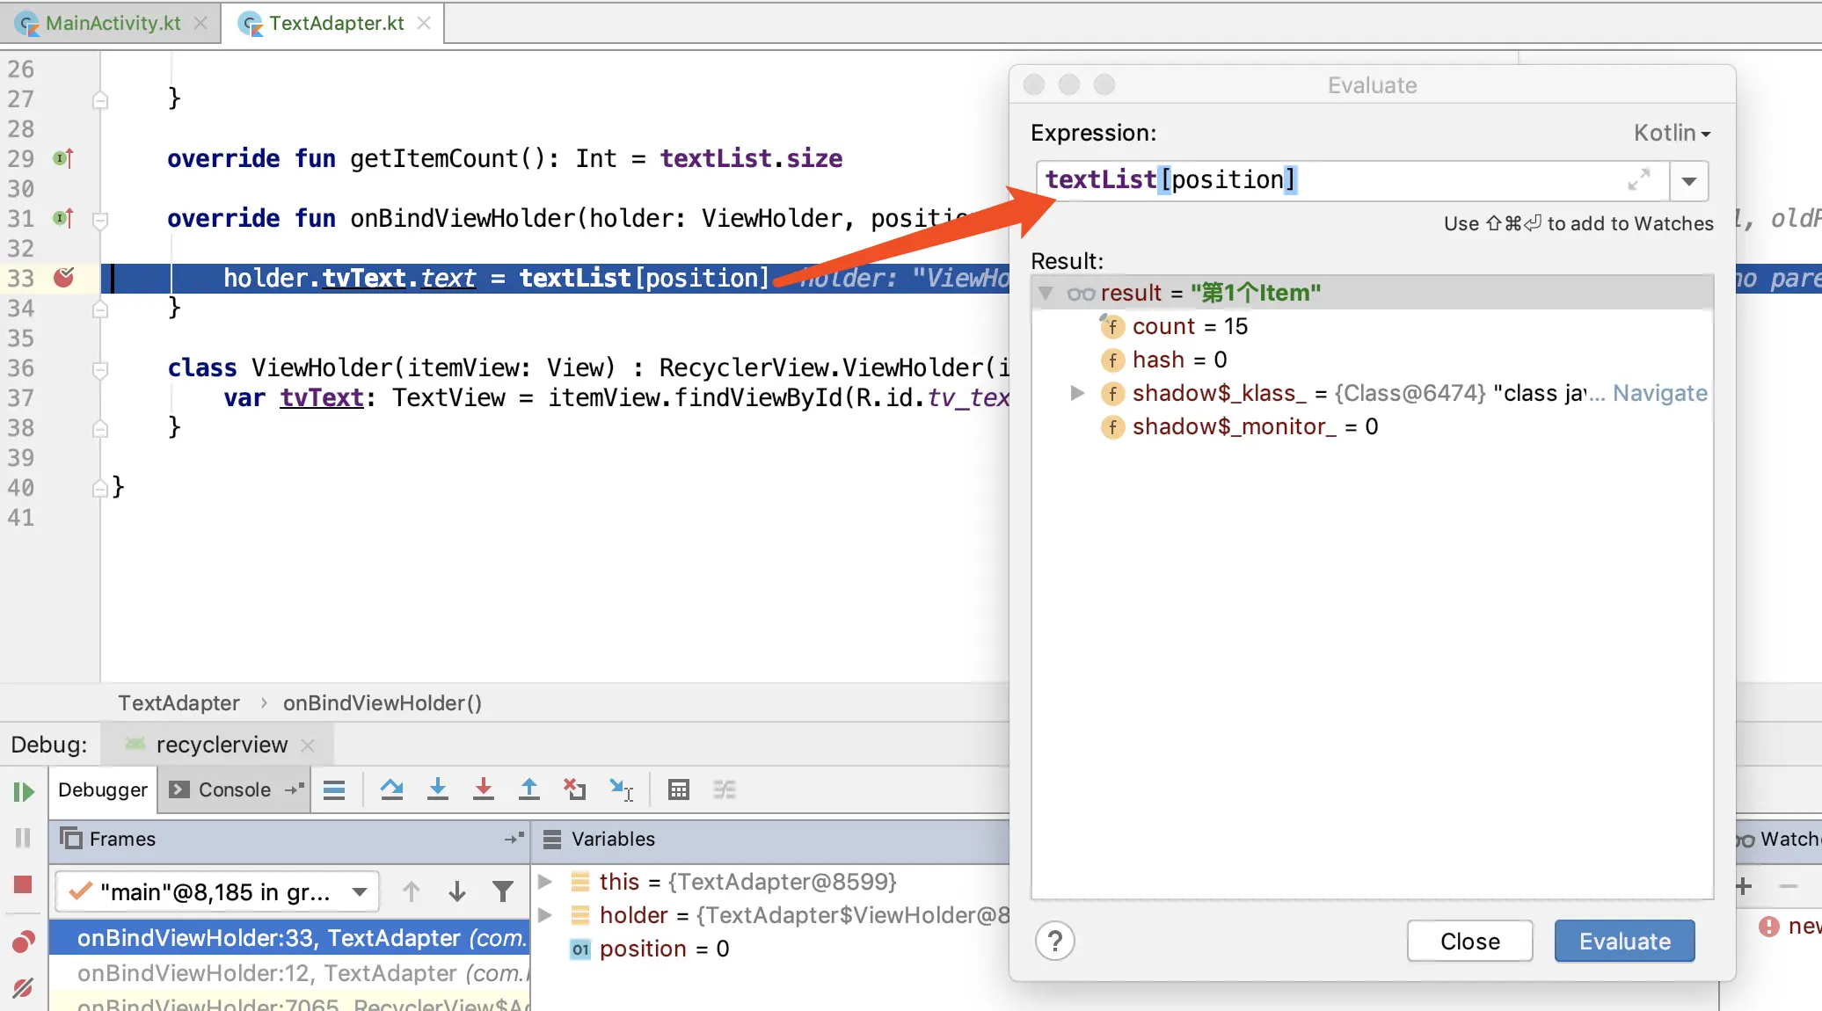Drop frame icon
The height and width of the screenshot is (1011, 1822).
point(575,789)
